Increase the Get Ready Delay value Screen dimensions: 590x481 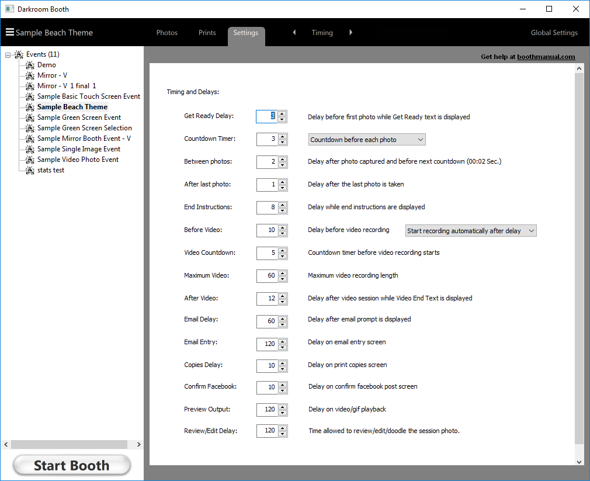tap(282, 113)
